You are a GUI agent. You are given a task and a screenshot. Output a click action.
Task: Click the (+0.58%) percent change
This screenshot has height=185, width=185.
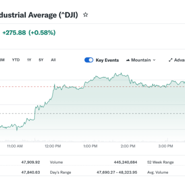point(42,32)
